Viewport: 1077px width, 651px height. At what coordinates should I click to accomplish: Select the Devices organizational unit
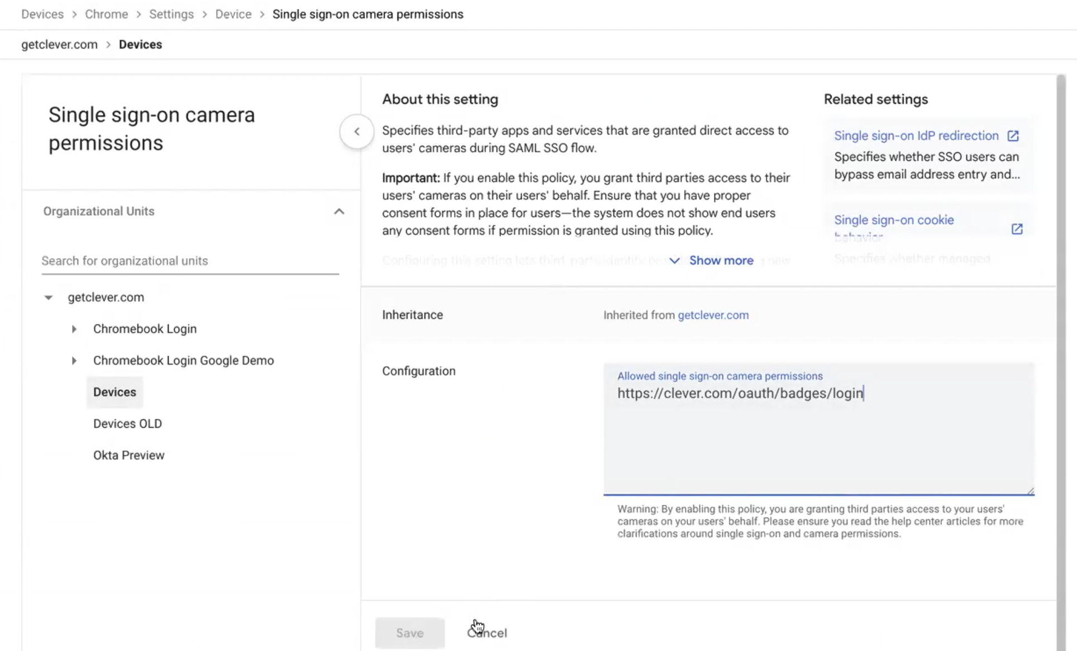coord(115,392)
